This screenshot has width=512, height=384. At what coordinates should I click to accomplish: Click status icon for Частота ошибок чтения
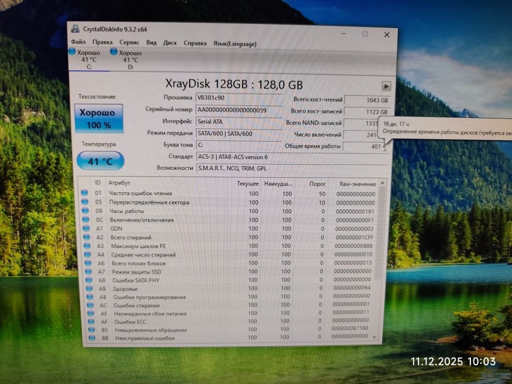[85, 193]
